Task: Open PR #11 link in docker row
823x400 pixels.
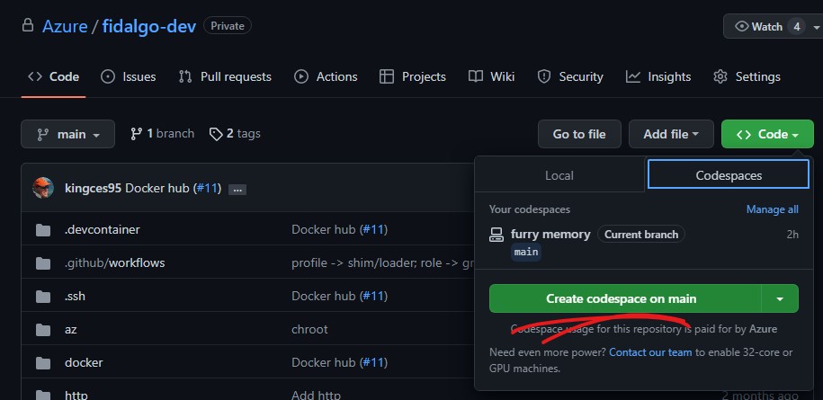Action: pos(373,362)
